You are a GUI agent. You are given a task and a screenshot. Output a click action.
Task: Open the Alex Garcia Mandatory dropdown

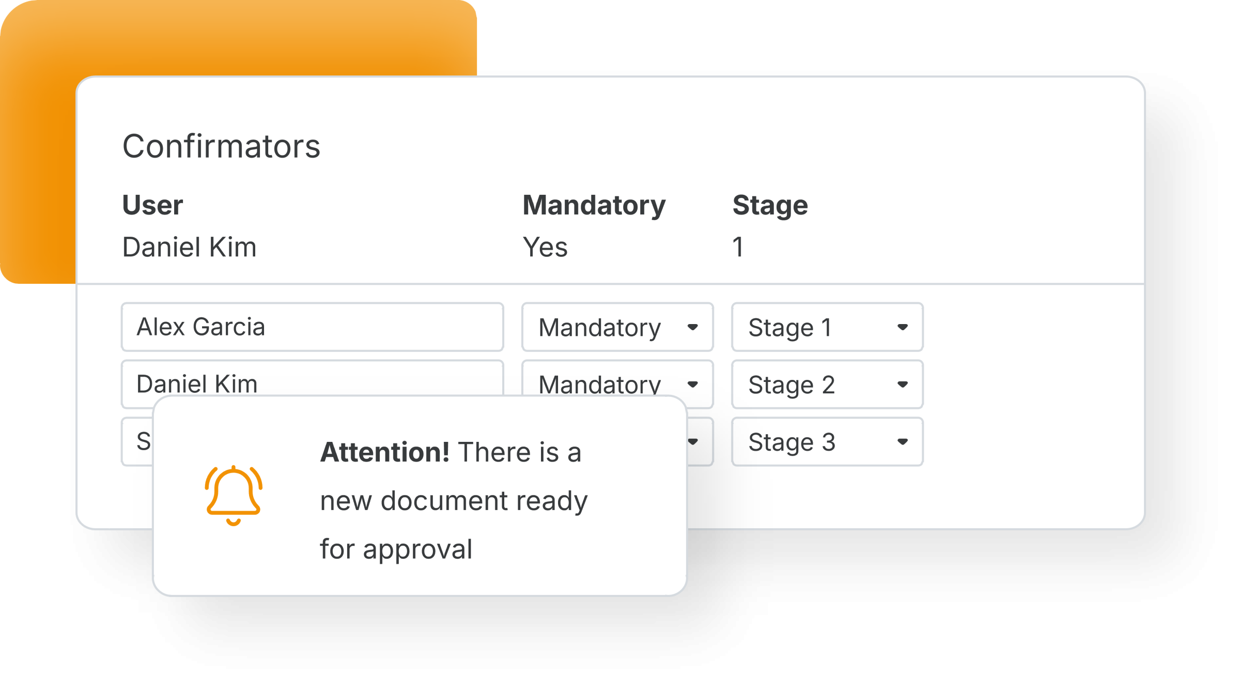pos(617,327)
